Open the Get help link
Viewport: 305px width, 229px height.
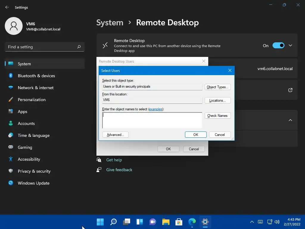[x=114, y=160]
